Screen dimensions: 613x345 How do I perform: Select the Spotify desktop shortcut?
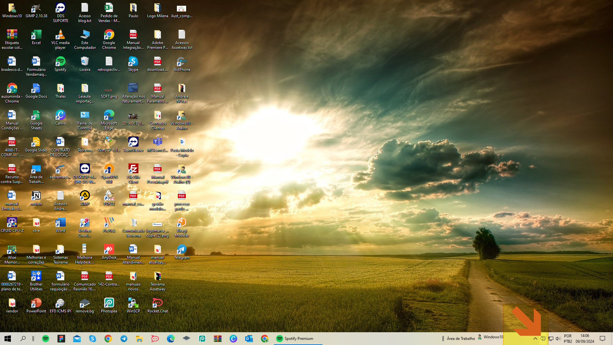click(60, 64)
